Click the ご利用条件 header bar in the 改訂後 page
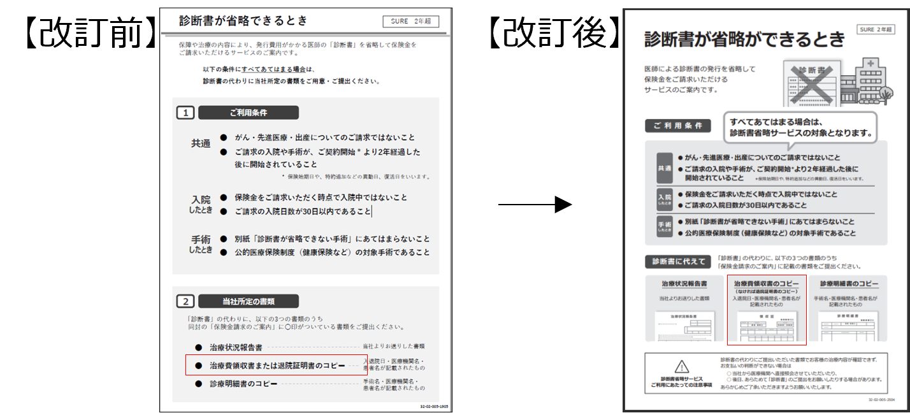 coord(678,126)
